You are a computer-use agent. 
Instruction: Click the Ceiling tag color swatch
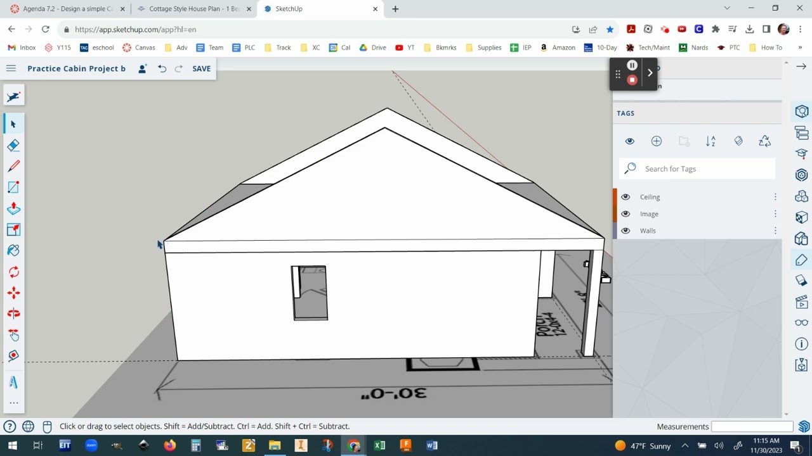[x=615, y=197]
